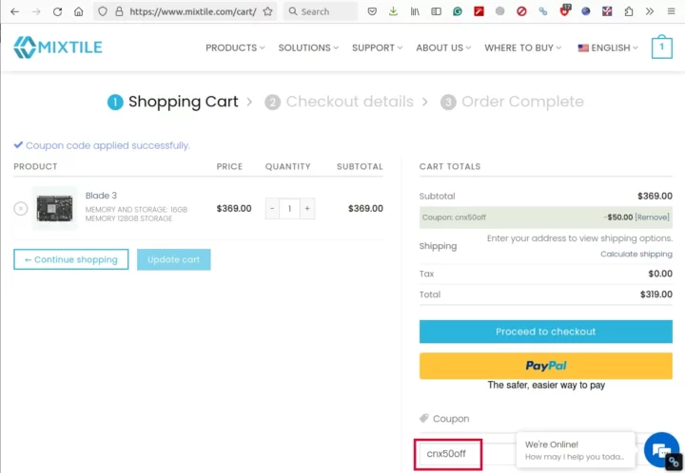This screenshot has height=473, width=685.
Task: Go to the browser home page
Action: click(78, 12)
